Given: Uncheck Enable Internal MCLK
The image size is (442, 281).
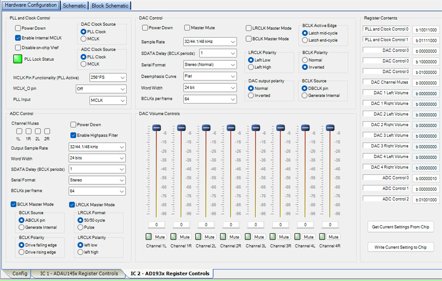Looking at the screenshot, I should (x=18, y=38).
